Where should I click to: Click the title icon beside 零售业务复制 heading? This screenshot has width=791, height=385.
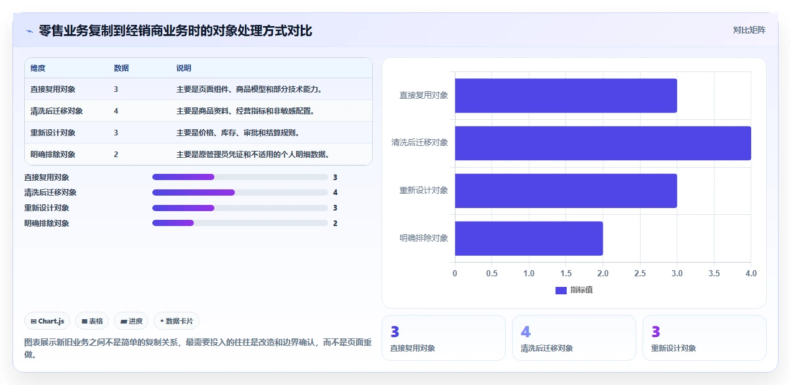point(29,31)
